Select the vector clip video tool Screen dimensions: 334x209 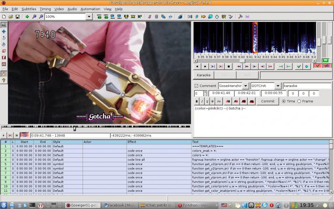pos(4,64)
